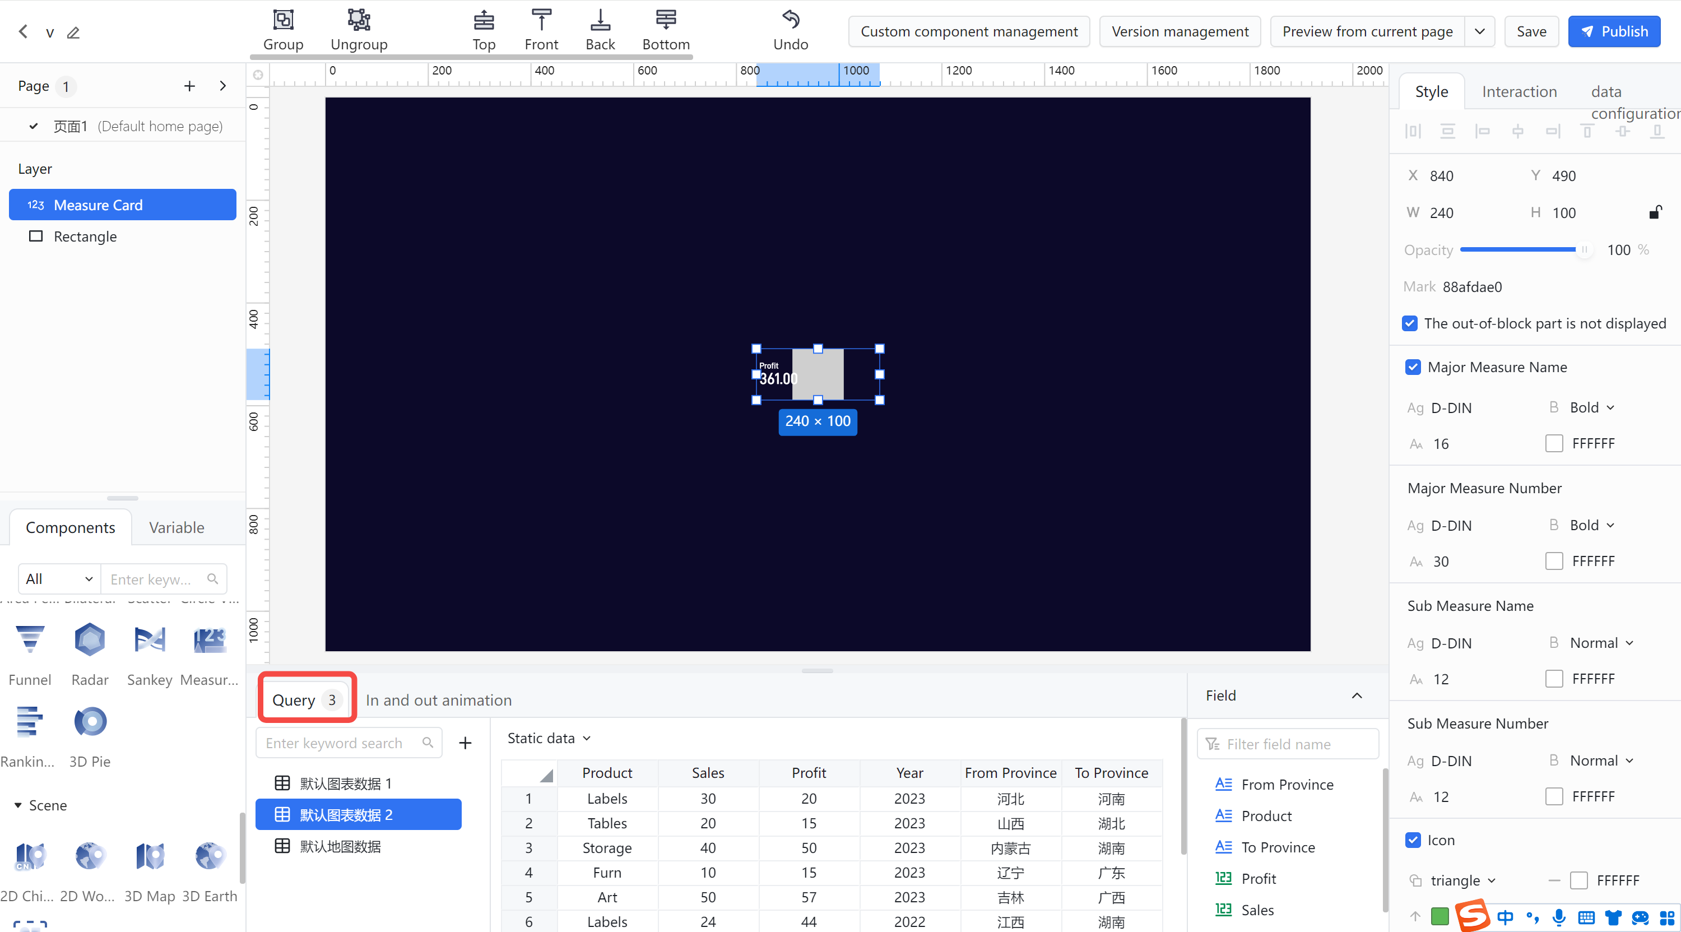1681x932 pixels.
Task: Align right edges icon
Action: (x=1553, y=131)
